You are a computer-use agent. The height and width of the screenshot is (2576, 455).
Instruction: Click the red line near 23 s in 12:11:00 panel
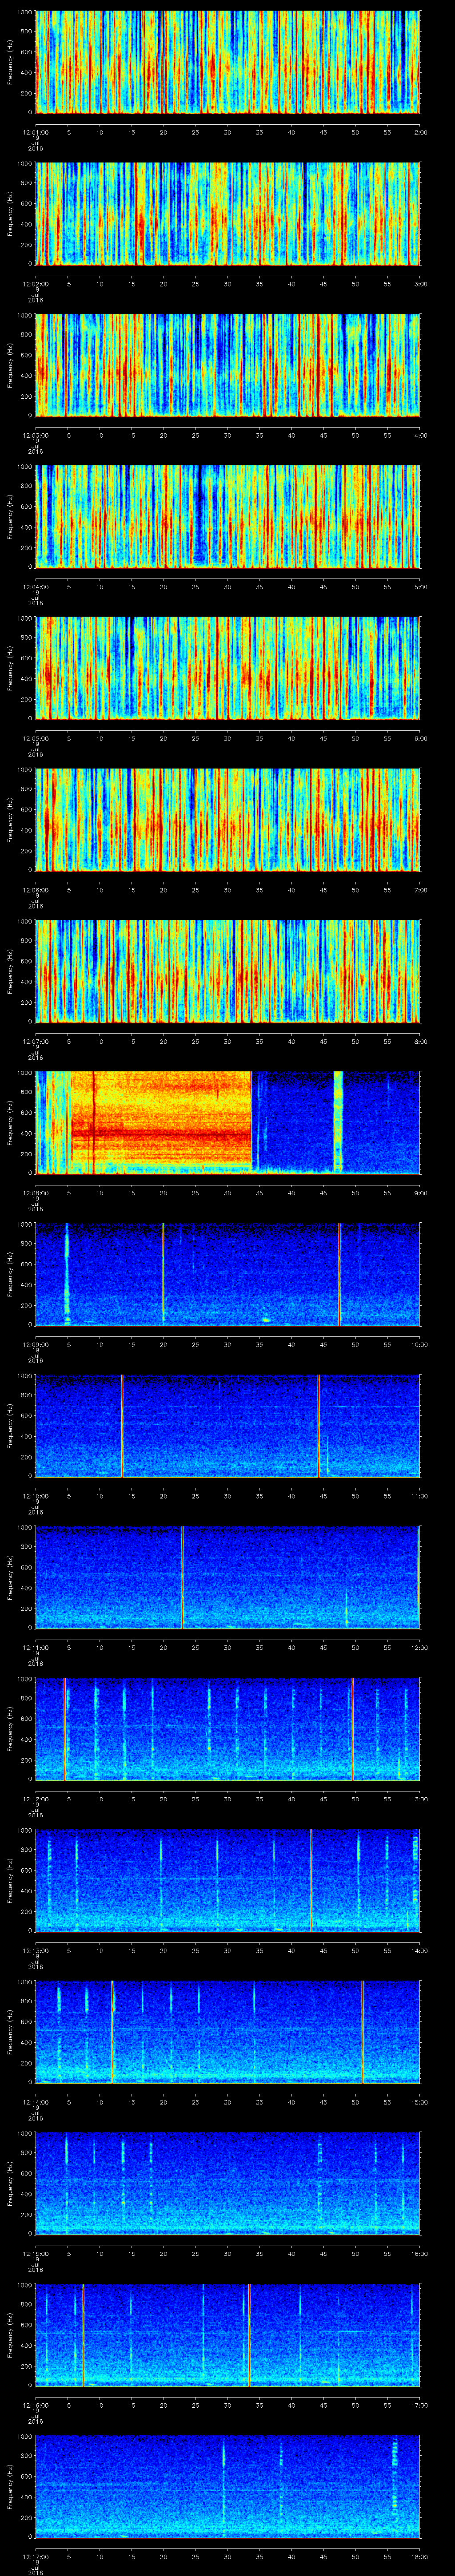pos(182,1577)
